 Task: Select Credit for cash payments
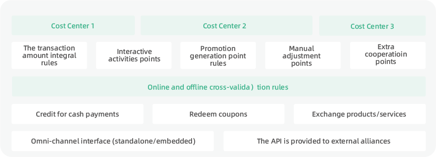(77, 114)
